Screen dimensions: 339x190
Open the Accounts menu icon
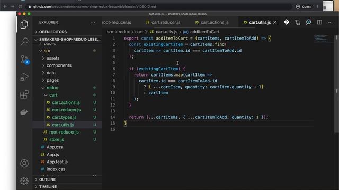click(24, 164)
